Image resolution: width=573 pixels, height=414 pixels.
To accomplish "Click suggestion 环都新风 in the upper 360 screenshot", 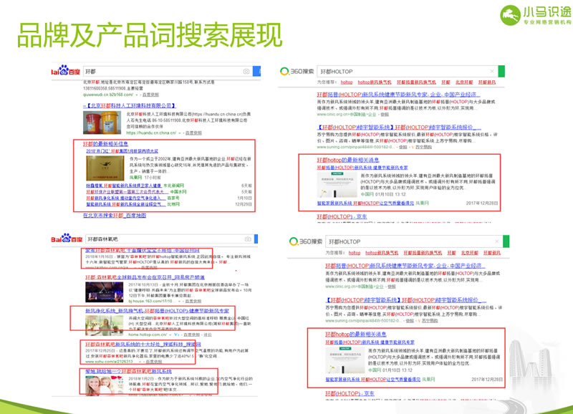I will pyautogui.click(x=487, y=82).
